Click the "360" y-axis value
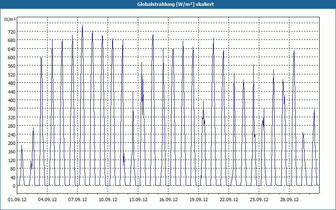This screenshot has height=210, width=336. pos(12,109)
